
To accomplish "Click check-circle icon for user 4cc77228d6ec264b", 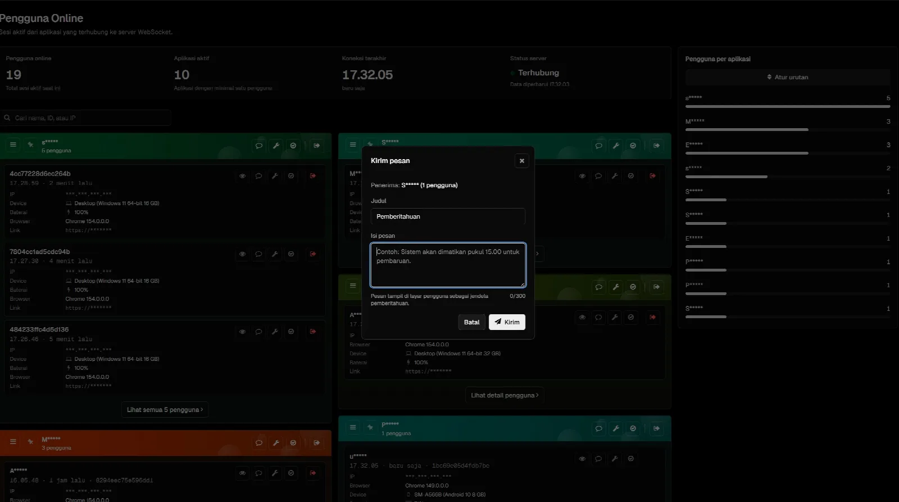I will point(291,176).
